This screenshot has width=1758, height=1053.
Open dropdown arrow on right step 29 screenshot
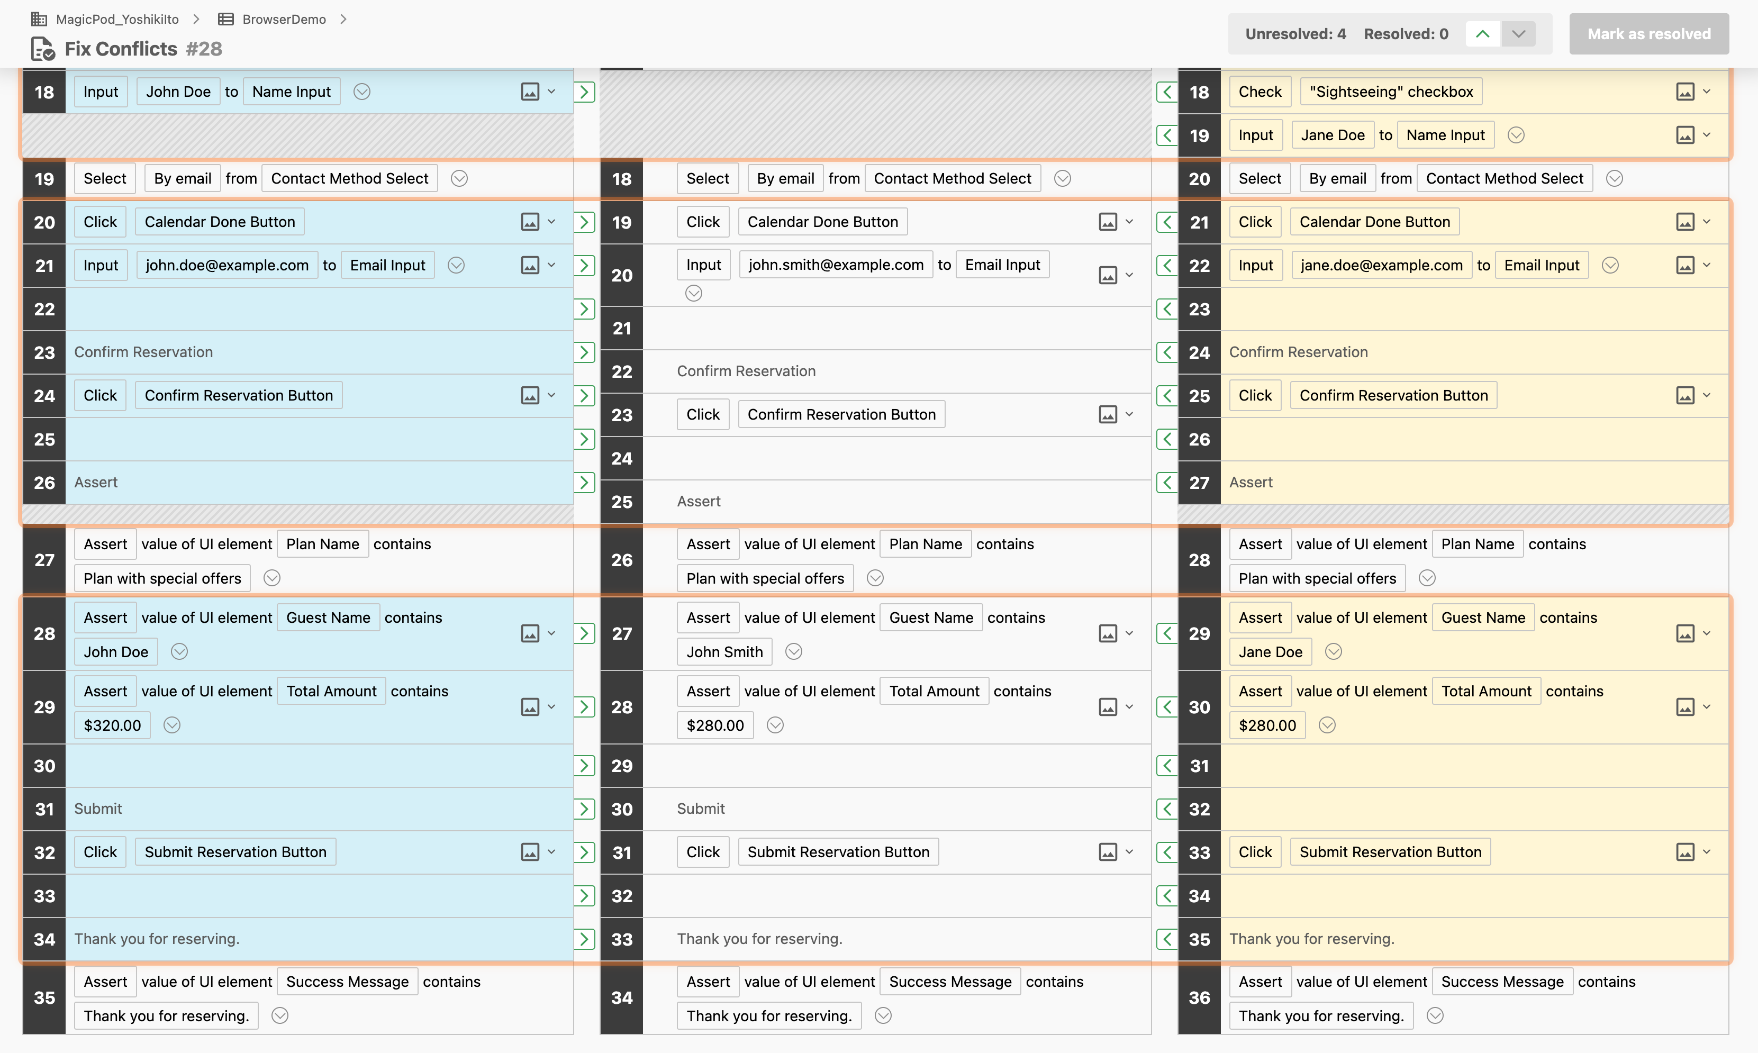(1707, 633)
